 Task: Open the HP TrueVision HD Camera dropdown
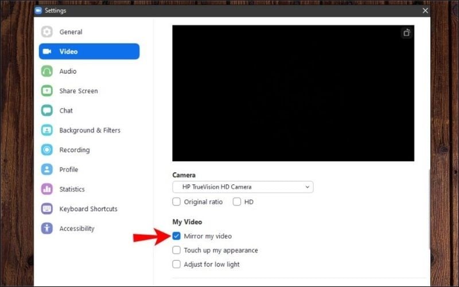pos(243,187)
